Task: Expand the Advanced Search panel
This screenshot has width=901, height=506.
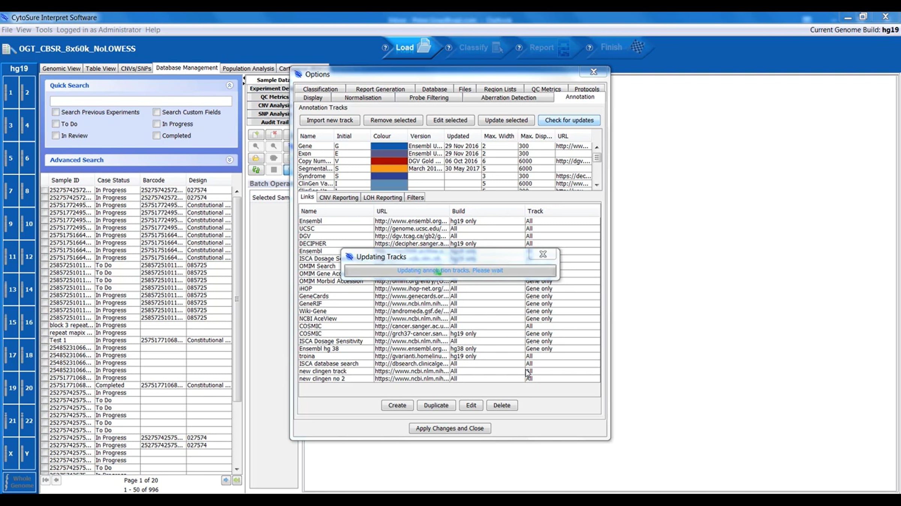Action: pos(229,160)
